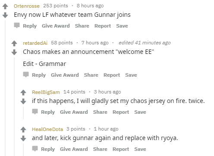Screen dimensions: 214x156
Task: Upvote retardedAi's comment about Chaos
Action: (x=14, y=44)
